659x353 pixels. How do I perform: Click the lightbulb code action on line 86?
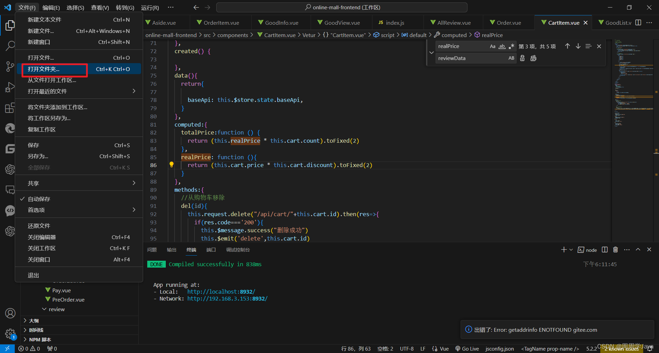(171, 165)
